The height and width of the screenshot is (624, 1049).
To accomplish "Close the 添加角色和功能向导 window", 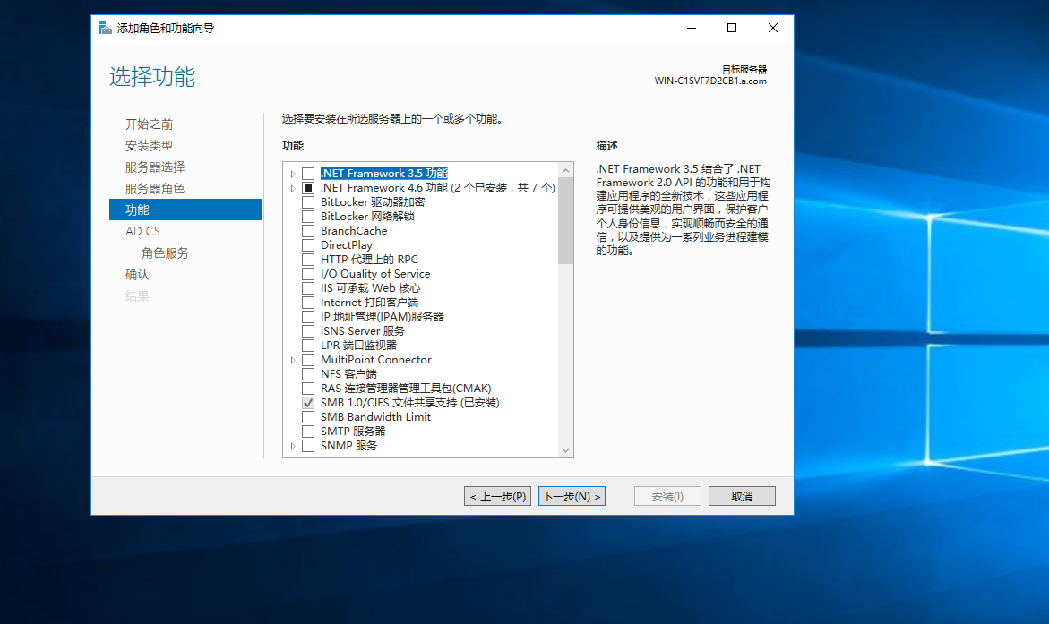I will [x=773, y=28].
